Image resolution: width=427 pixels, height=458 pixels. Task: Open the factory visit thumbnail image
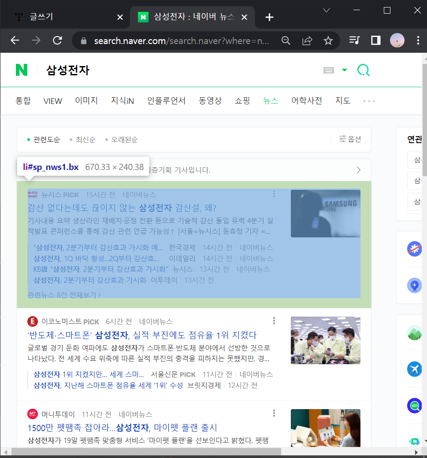coord(325,340)
